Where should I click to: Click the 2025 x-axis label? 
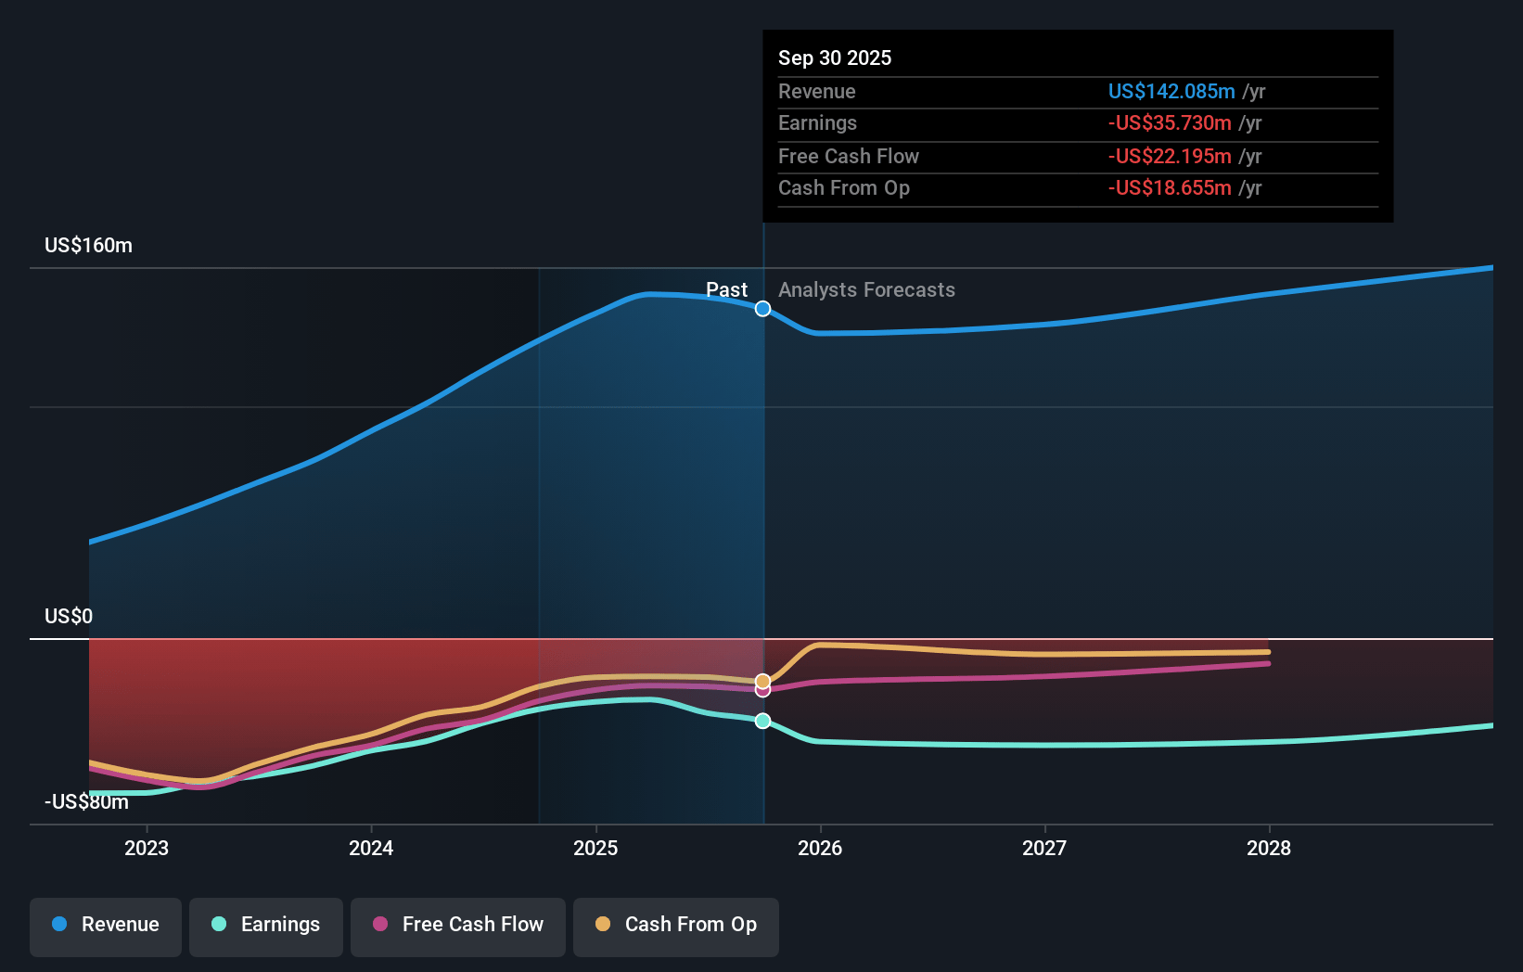coord(595,848)
